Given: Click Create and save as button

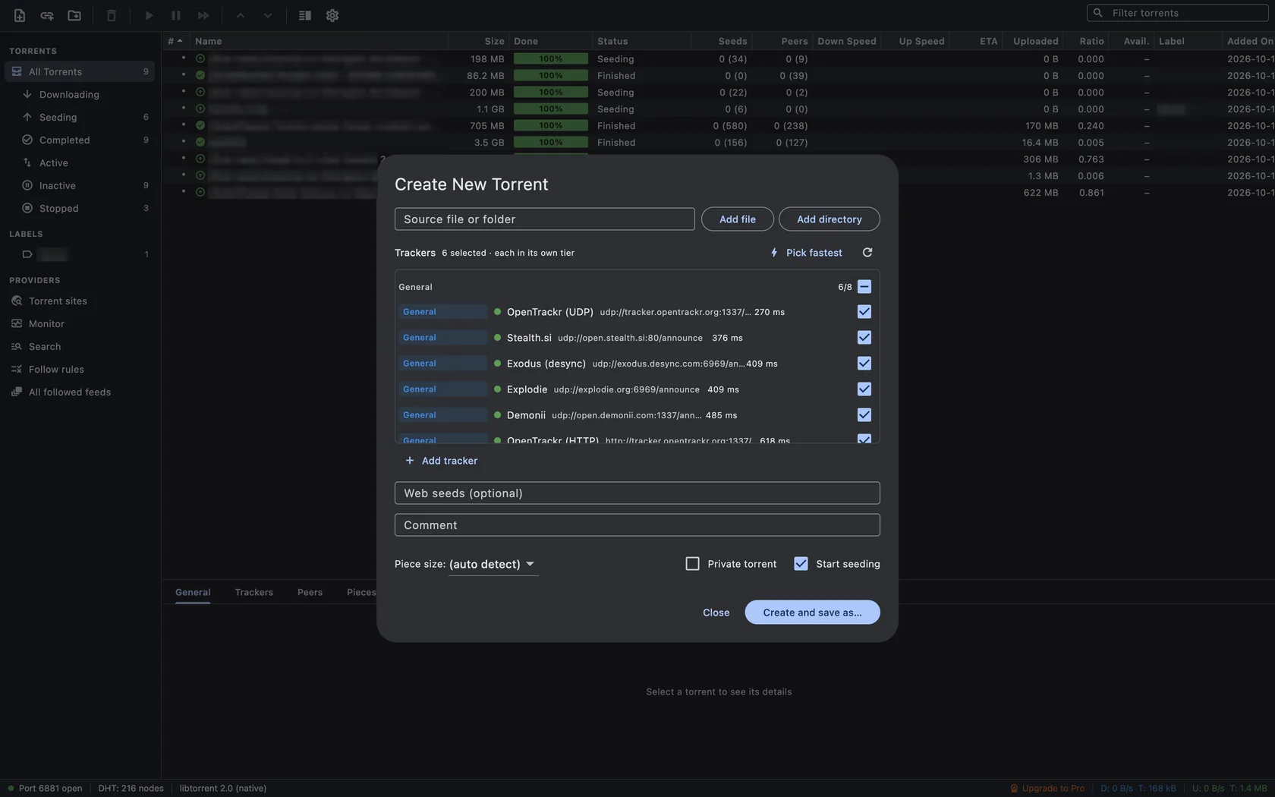Looking at the screenshot, I should point(812,613).
